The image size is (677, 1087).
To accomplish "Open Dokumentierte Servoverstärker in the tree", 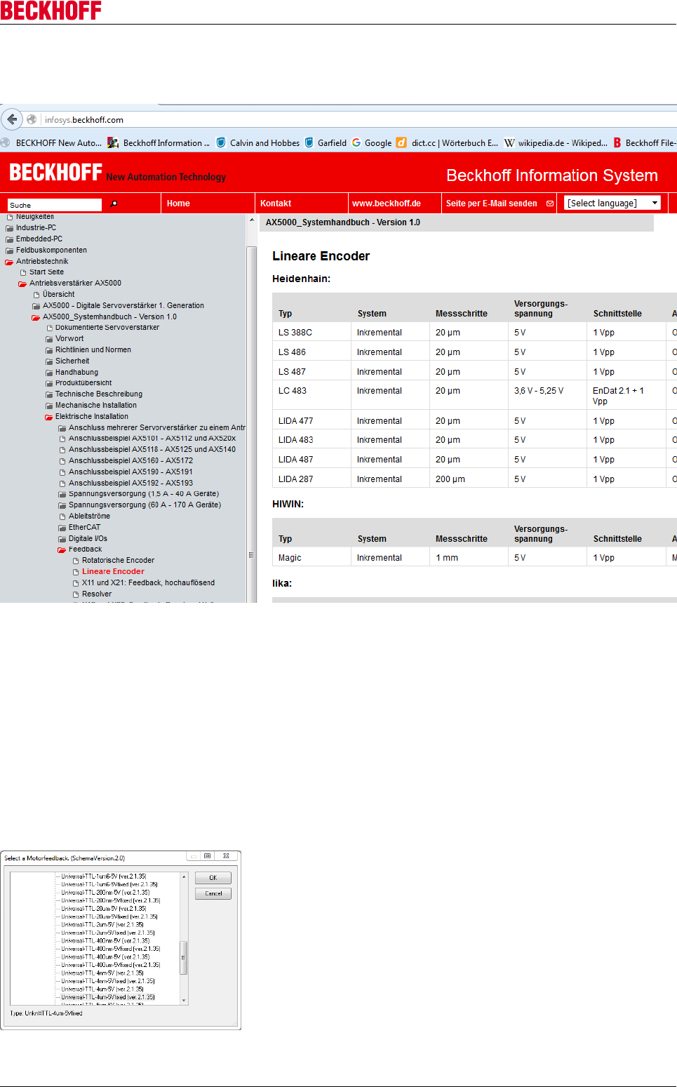I will [107, 328].
